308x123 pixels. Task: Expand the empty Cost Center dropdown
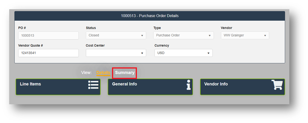tap(116, 53)
